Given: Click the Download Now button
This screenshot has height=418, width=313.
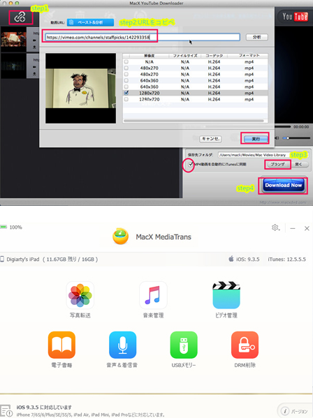Looking at the screenshot, I should click(284, 186).
